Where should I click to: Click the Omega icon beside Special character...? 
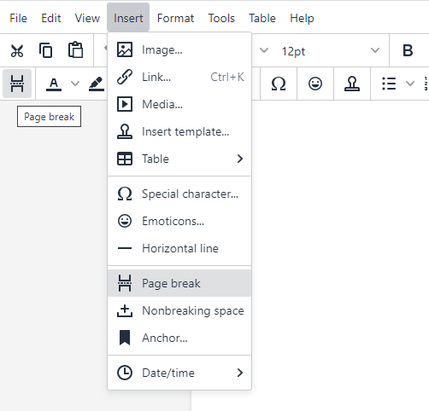click(125, 194)
